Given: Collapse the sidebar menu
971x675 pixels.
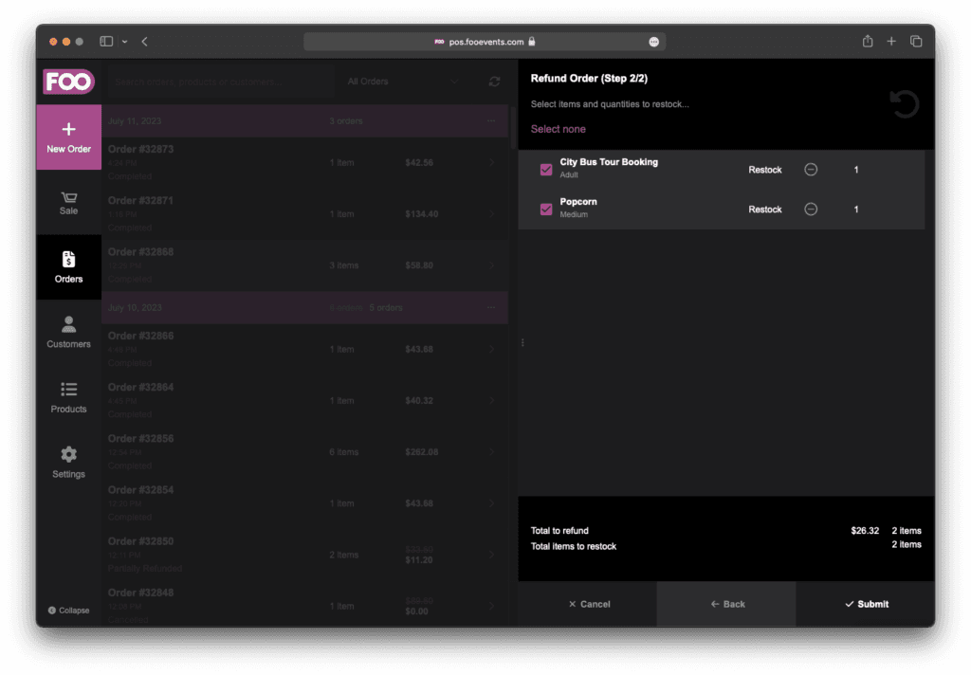Looking at the screenshot, I should pos(68,611).
